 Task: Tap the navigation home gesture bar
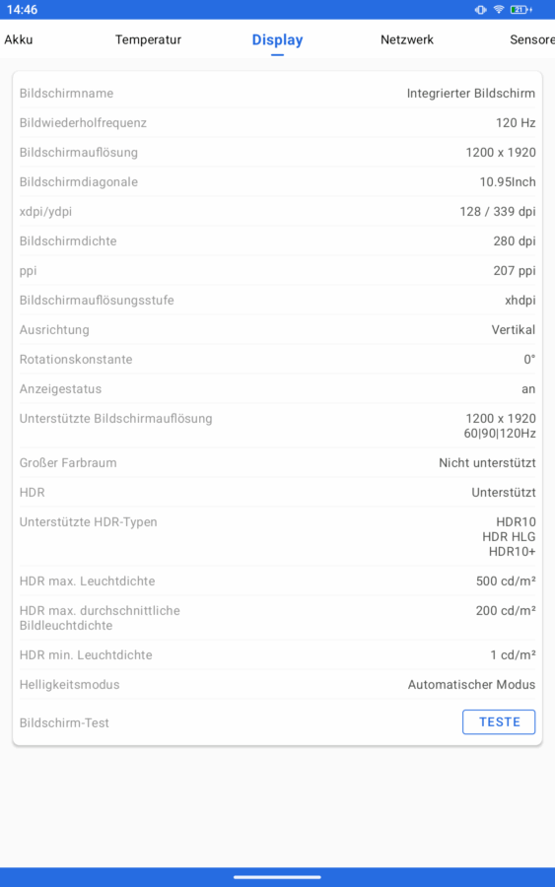coord(277,877)
